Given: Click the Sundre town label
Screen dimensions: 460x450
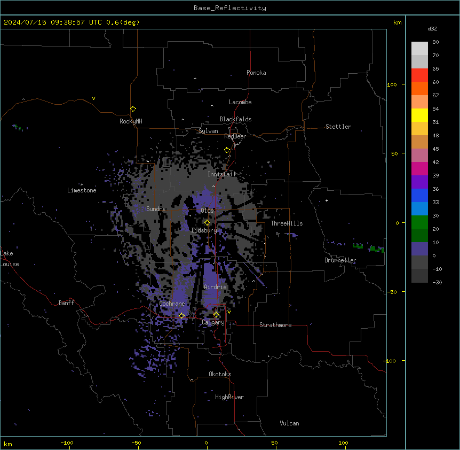Looking at the screenshot, I should (x=156, y=209).
